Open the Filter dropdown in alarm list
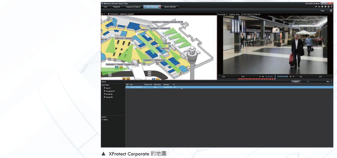 coord(329,82)
